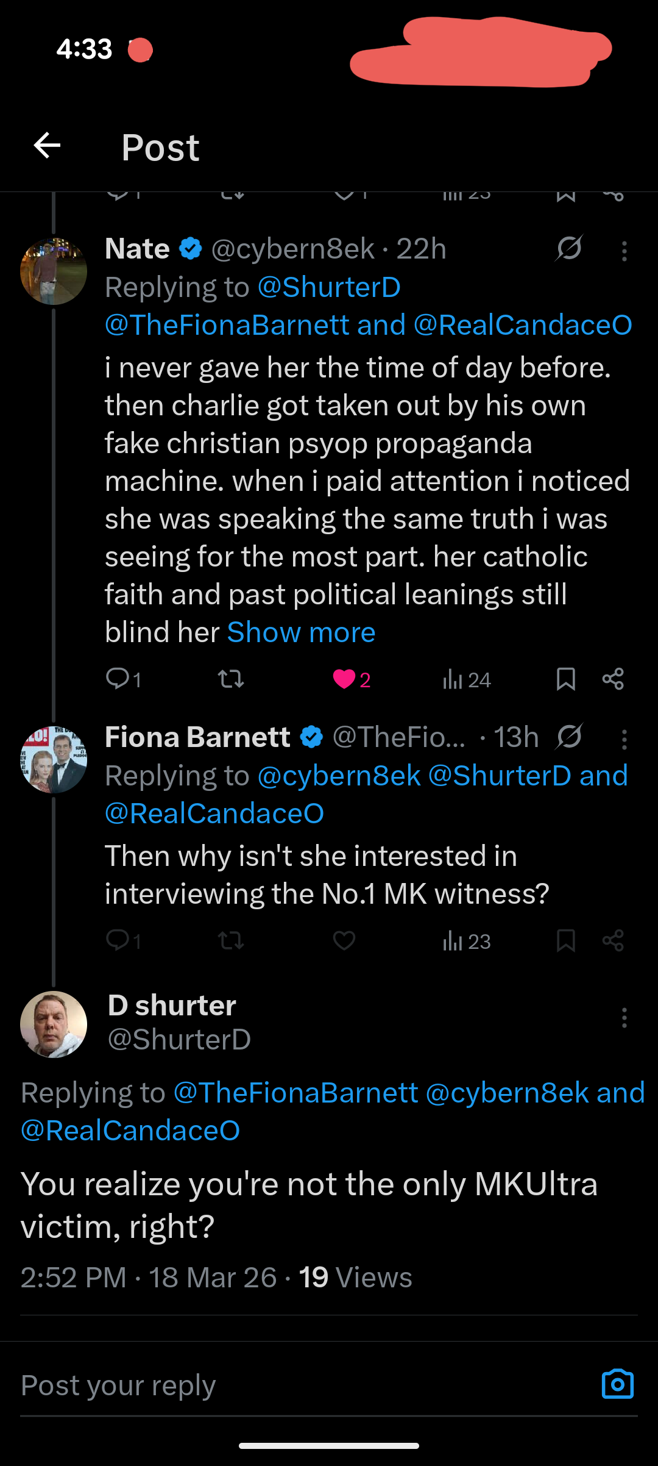This screenshot has width=658, height=1466.
Task: Tap the back arrow in Post header
Action: (x=47, y=146)
